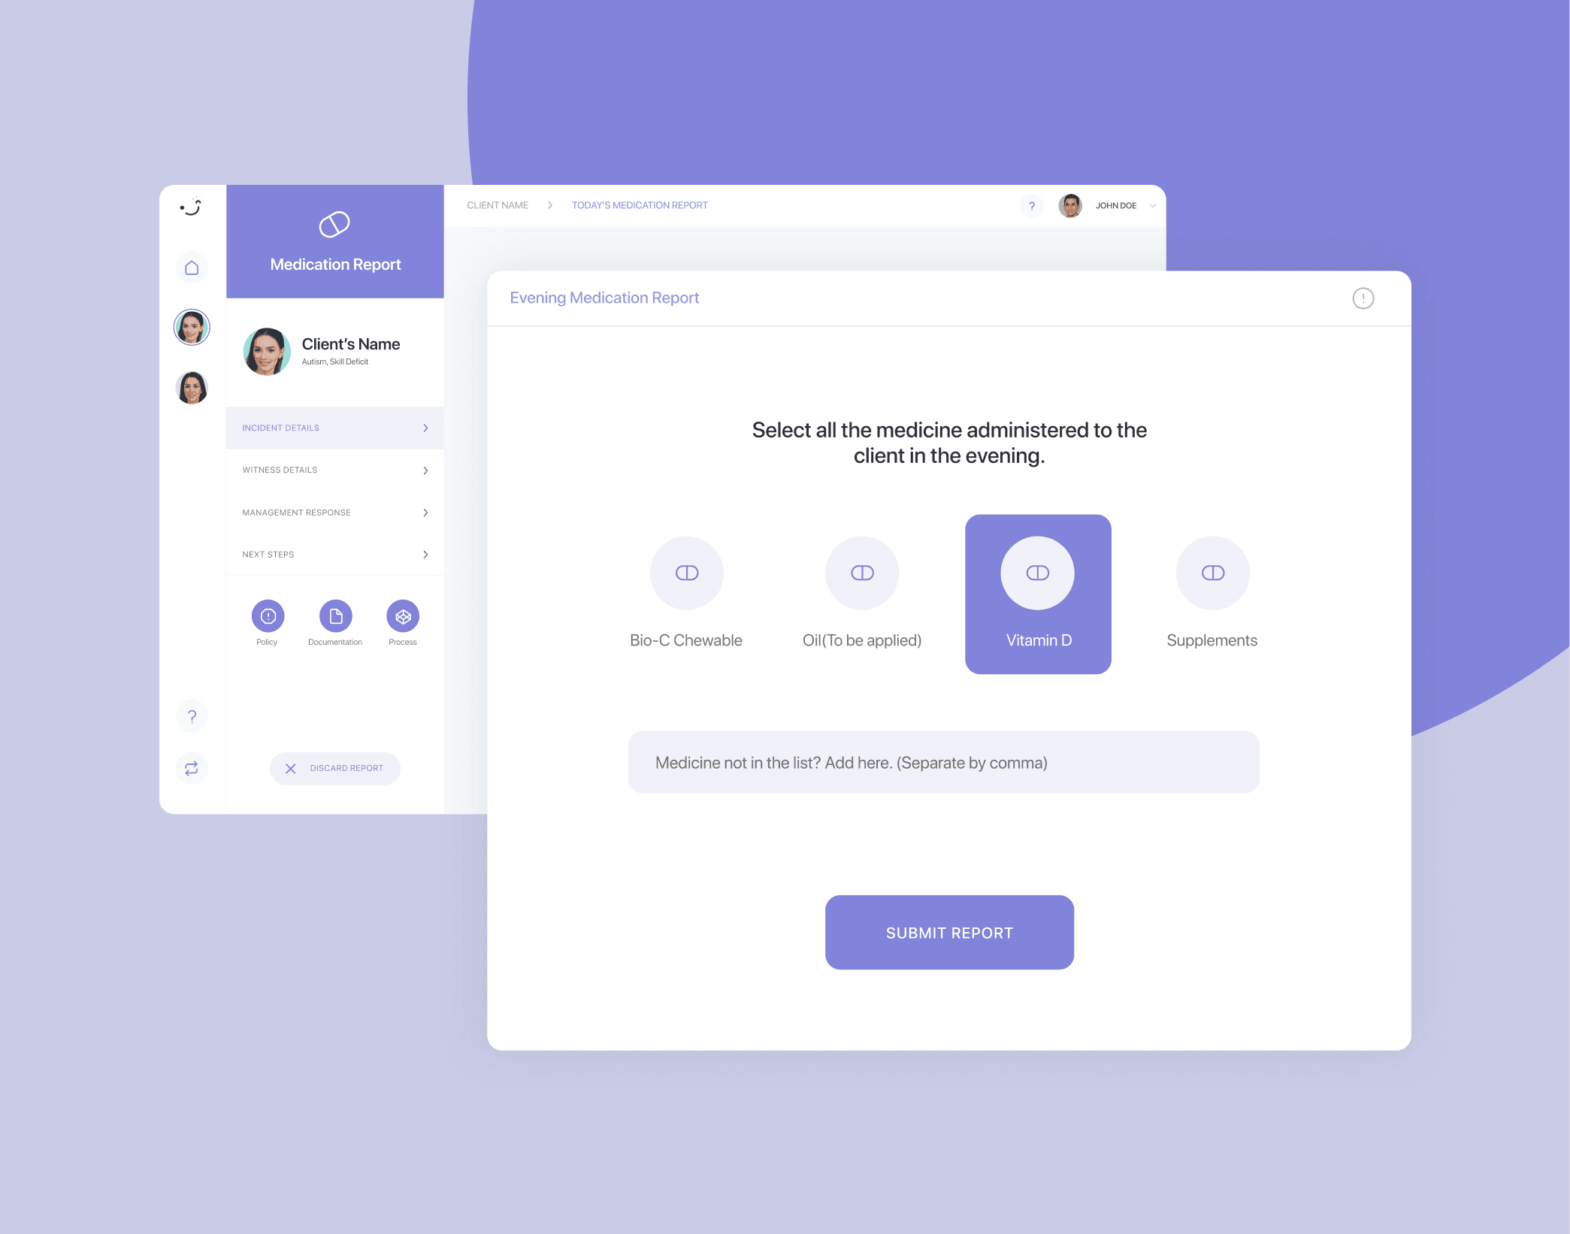The image size is (1570, 1234).
Task: Click the Policy icon in sidebar
Action: click(269, 617)
